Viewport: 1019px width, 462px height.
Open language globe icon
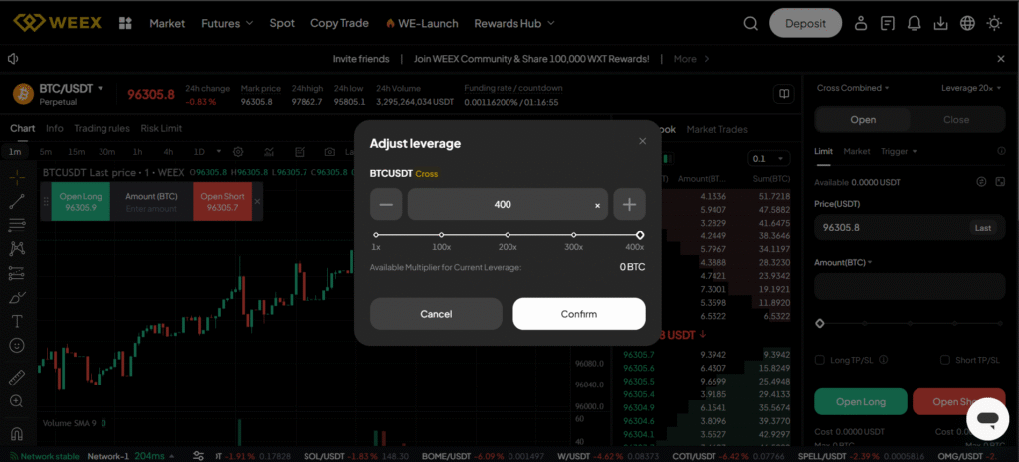967,24
